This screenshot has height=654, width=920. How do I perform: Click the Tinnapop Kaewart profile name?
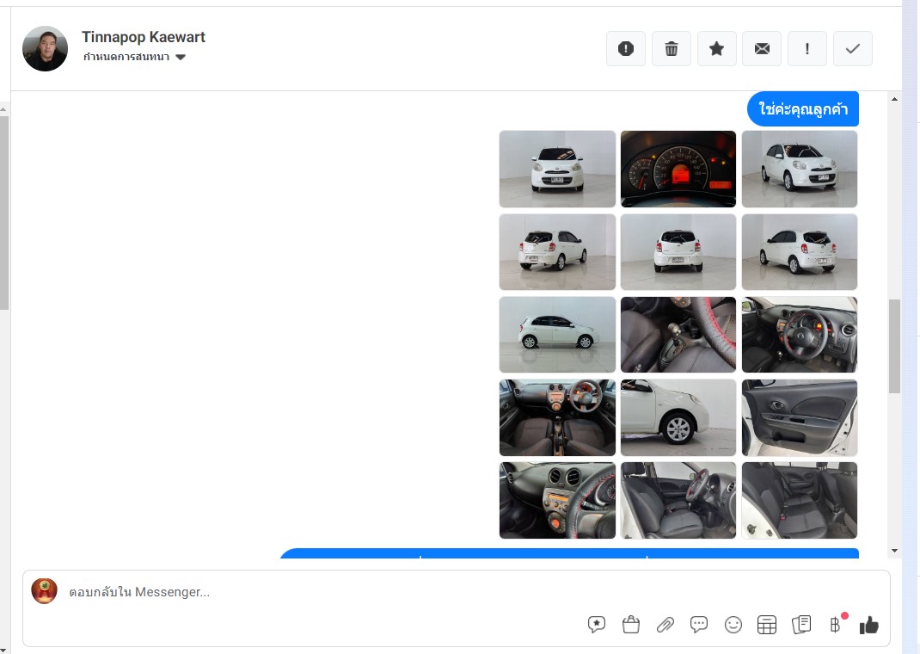click(143, 37)
